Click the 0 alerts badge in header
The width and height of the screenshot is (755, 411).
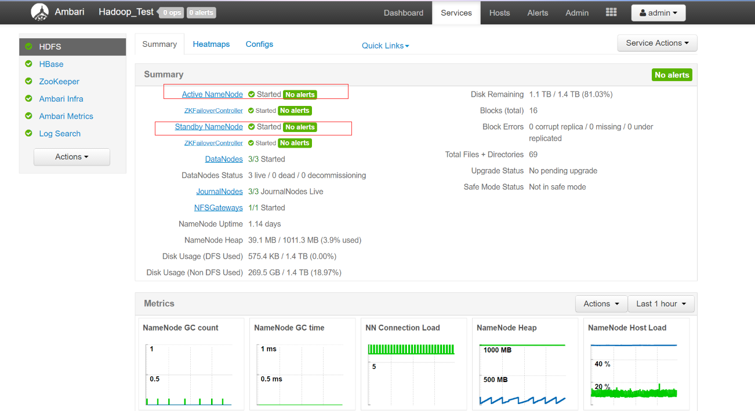coord(201,12)
